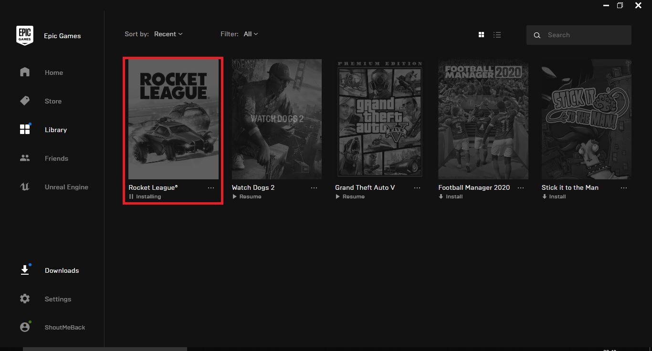Viewport: 652px width, 351px height.
Task: Click the Grand Theft Auto V title text
Action: [365, 187]
